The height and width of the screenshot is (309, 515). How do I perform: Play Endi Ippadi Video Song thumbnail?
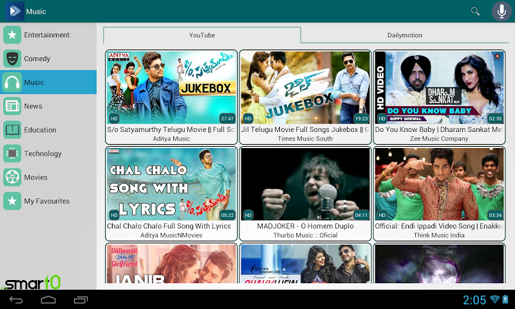(439, 184)
